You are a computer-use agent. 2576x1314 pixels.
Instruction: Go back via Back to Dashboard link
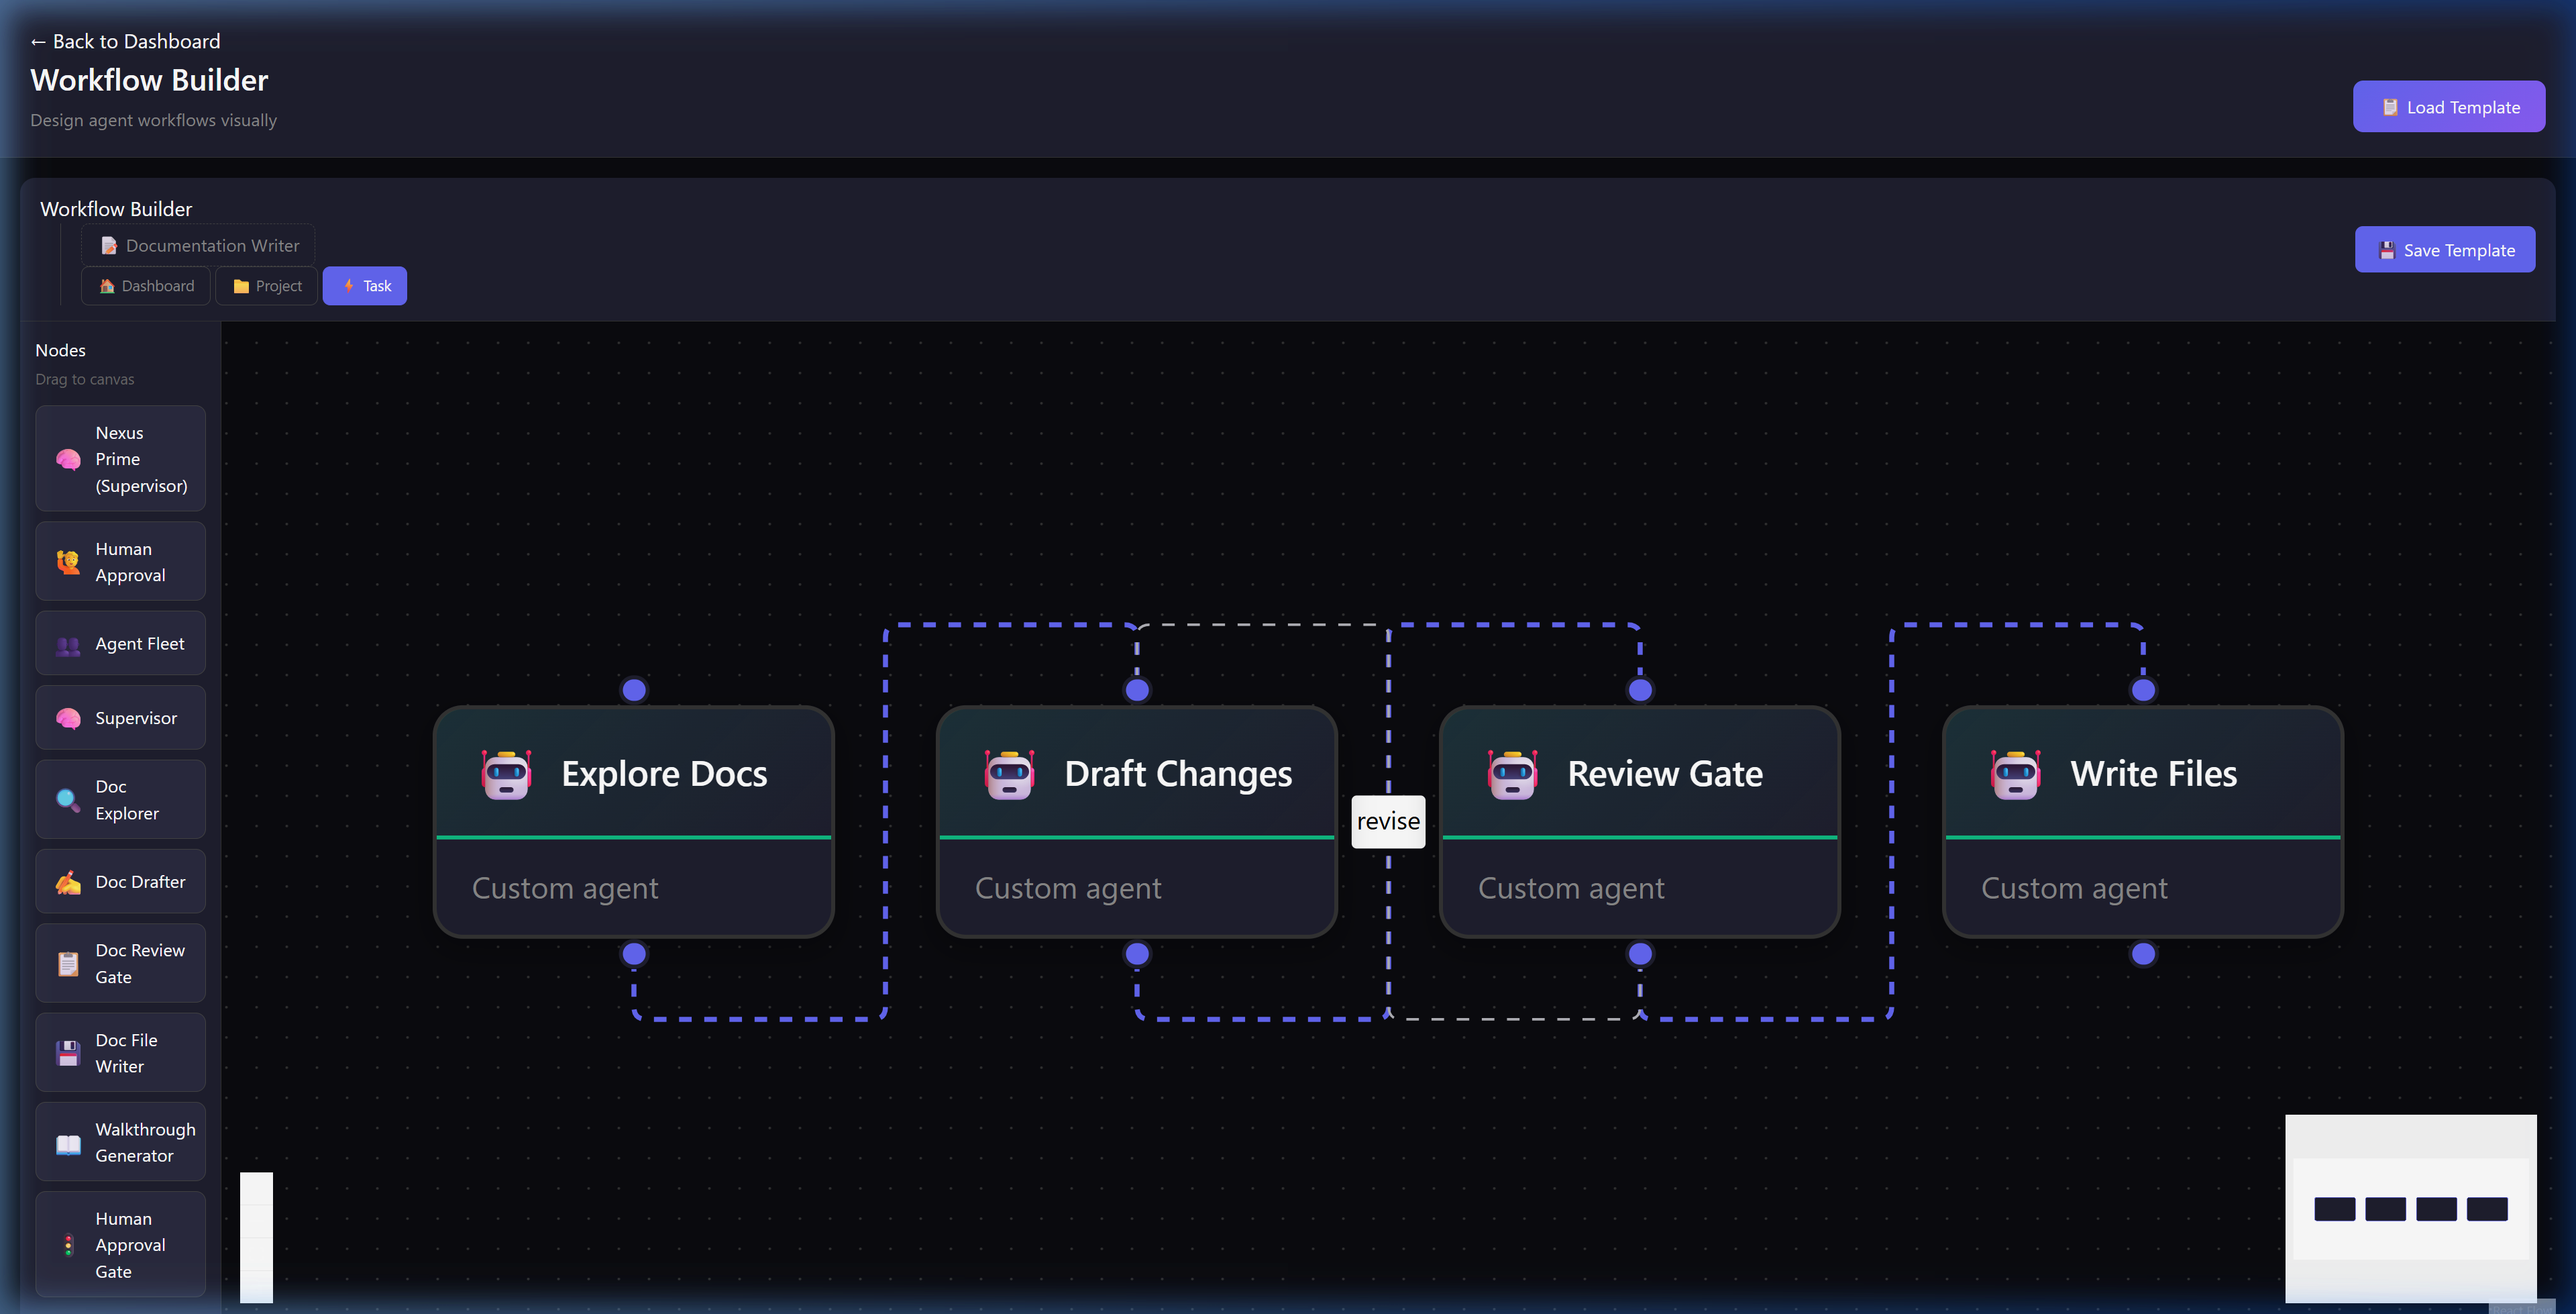tap(125, 41)
